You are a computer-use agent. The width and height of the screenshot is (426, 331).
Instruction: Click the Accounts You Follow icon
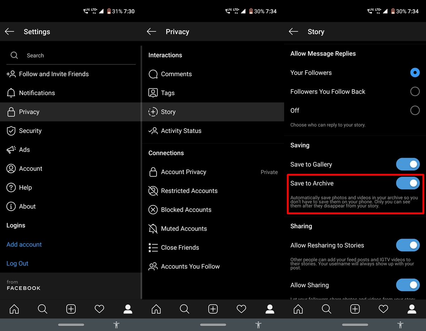click(x=153, y=266)
